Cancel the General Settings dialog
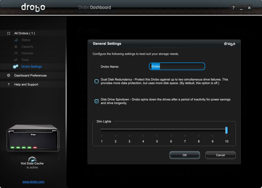Image resolution: width=262 pixels, height=188 pixels. (220, 155)
